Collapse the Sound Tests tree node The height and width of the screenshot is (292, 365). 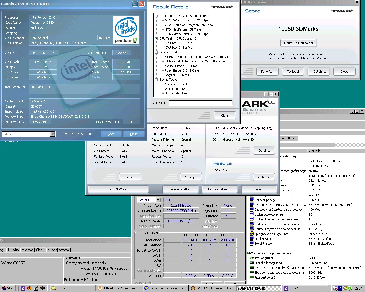click(156, 80)
